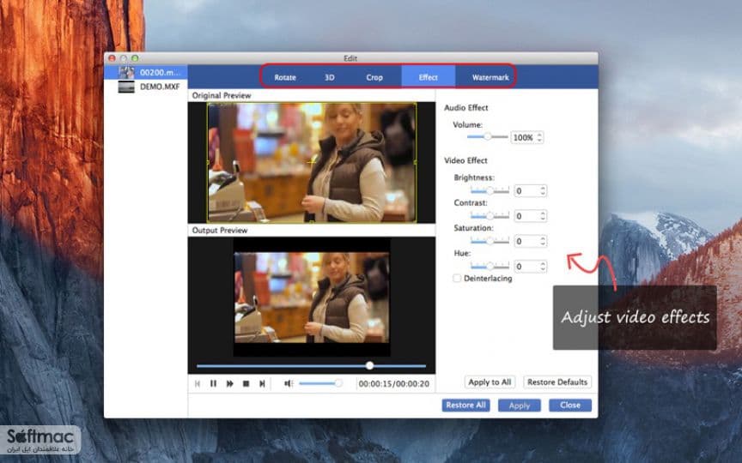Screen dimensions: 742x463
Task: Click the Saturation slider track
Action: tap(490, 241)
